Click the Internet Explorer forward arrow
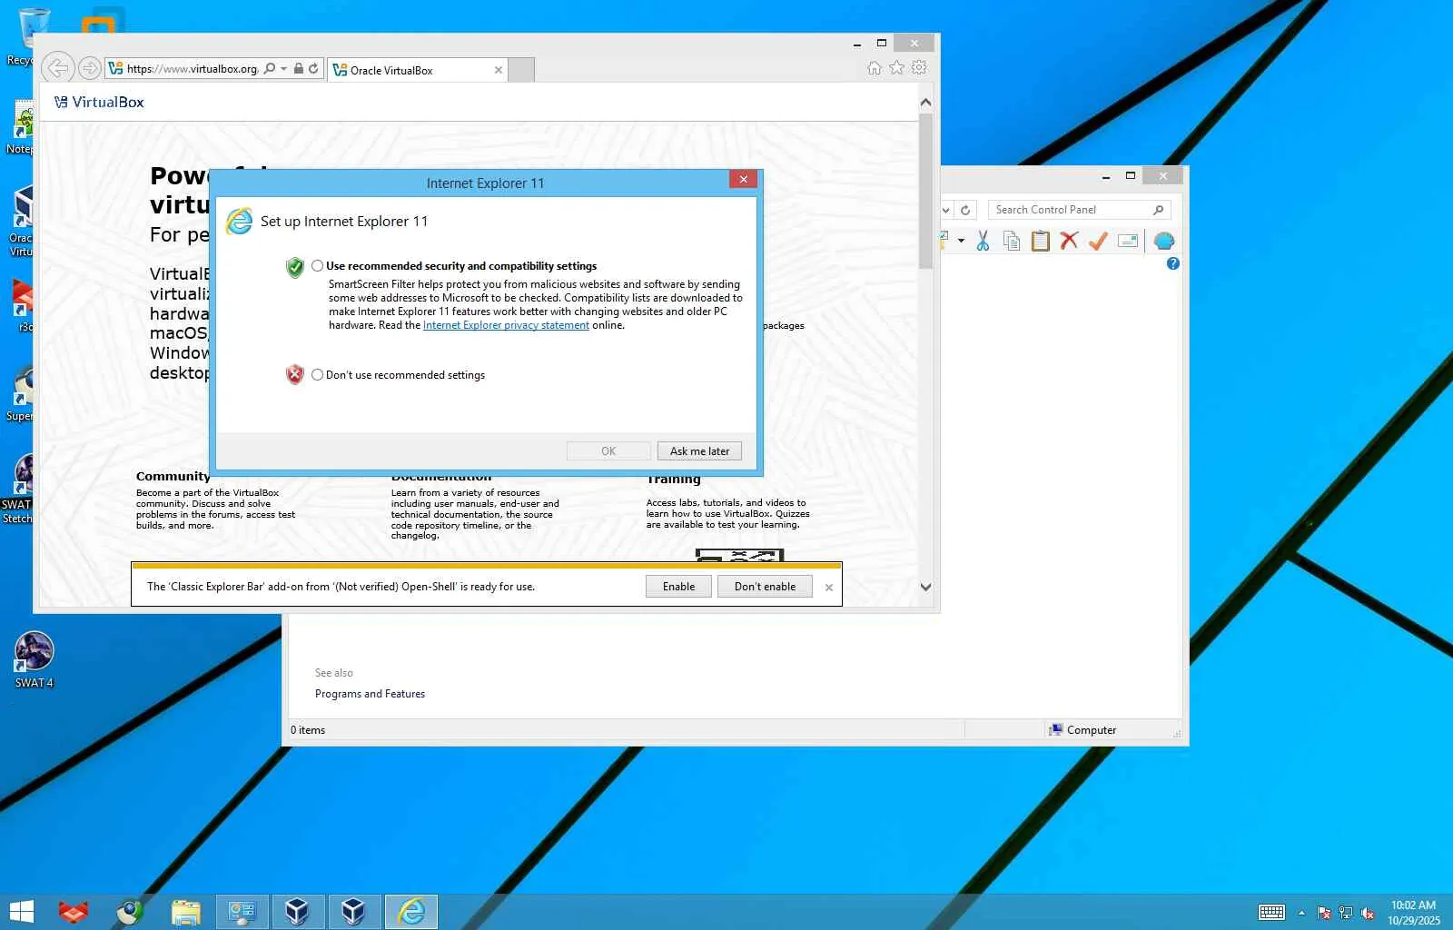 [x=89, y=68]
